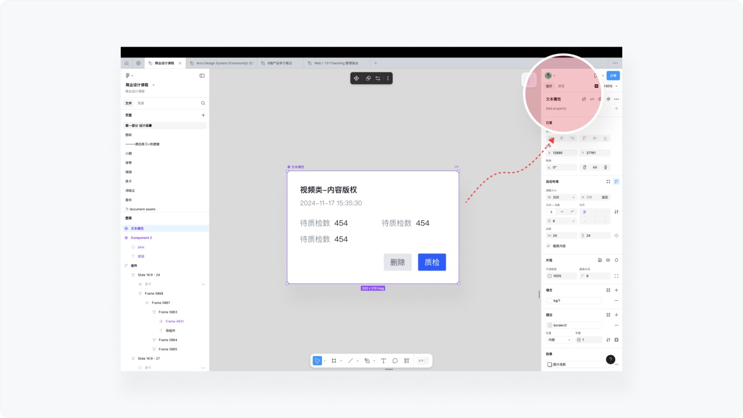
Task: Open the Comment tool
Action: 395,360
